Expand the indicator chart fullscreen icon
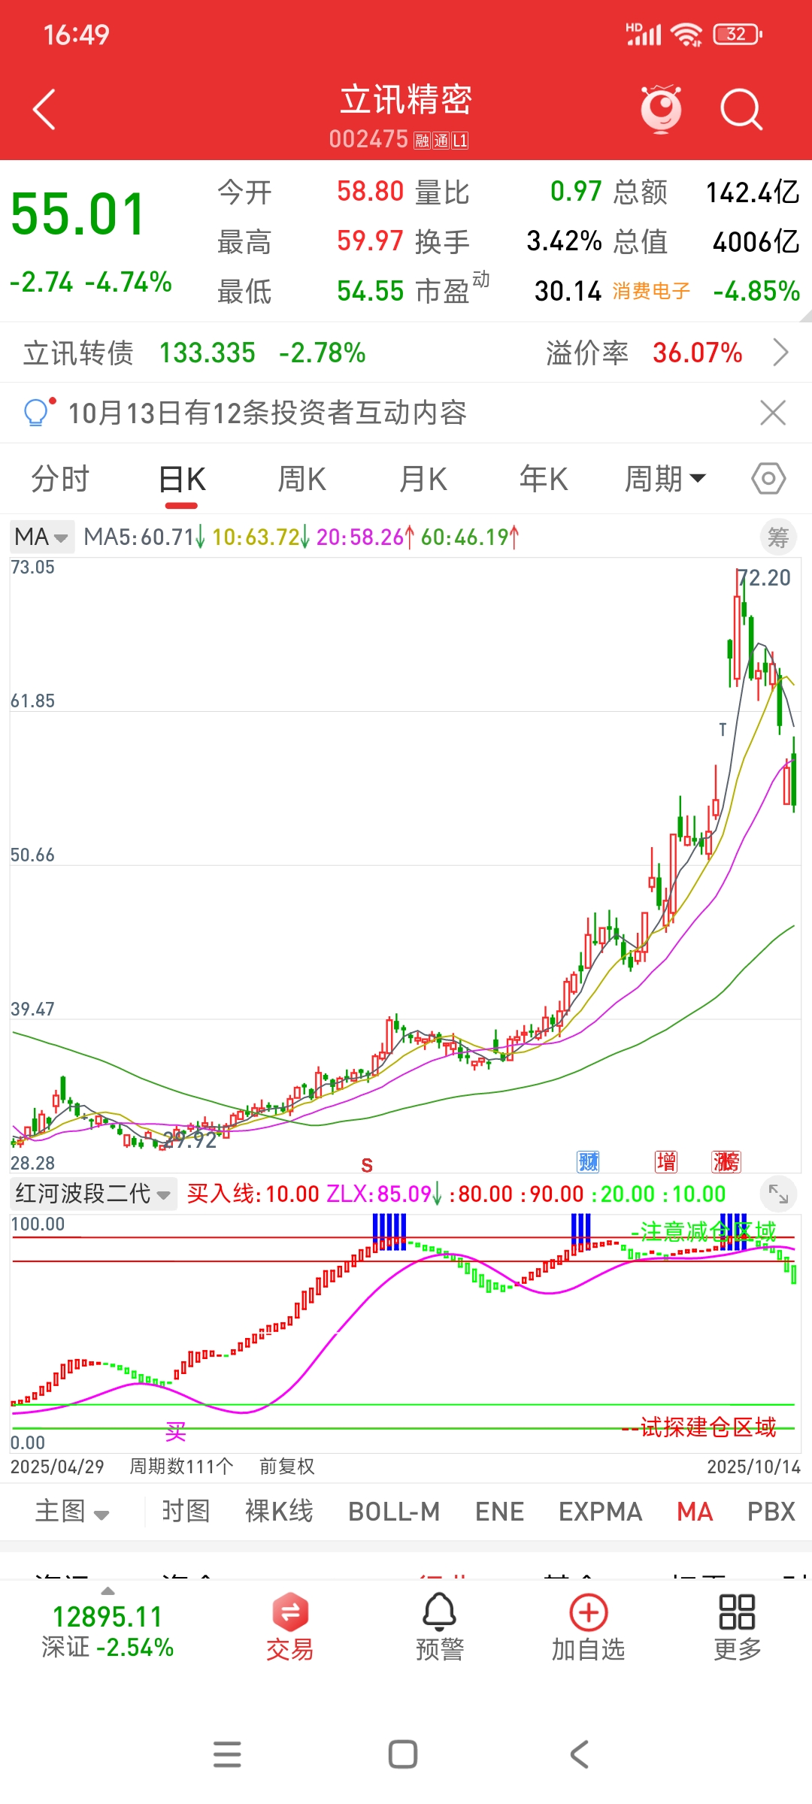Image resolution: width=812 pixels, height=1804 pixels. 778,1193
